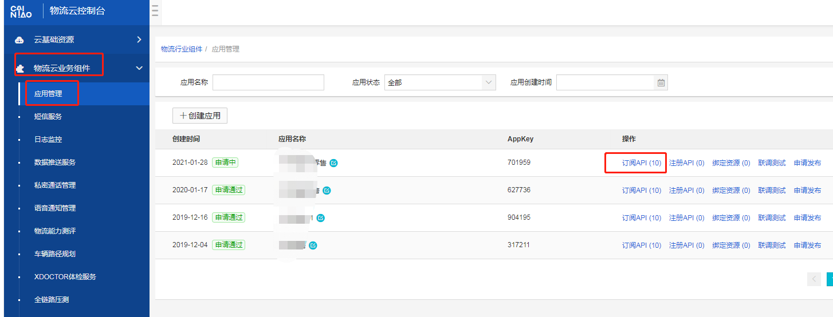
Task: Click the 创建应用 button
Action: point(200,116)
